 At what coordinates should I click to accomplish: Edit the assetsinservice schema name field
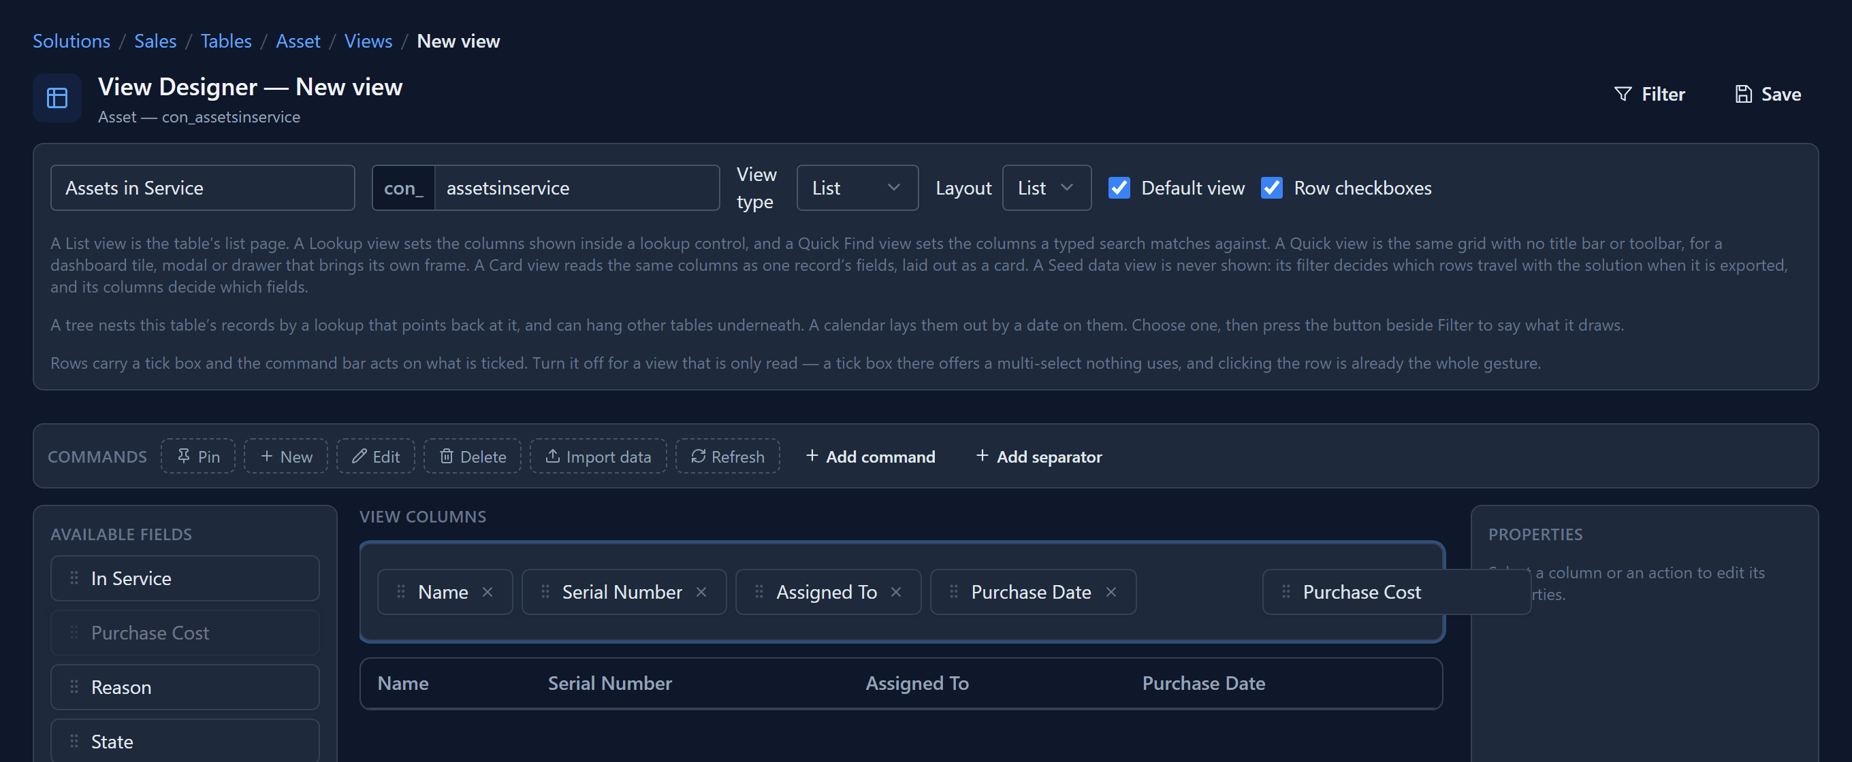click(x=577, y=188)
